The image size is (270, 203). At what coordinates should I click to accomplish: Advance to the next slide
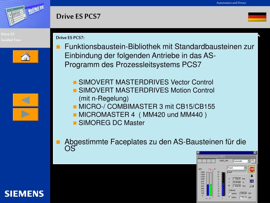(26, 114)
